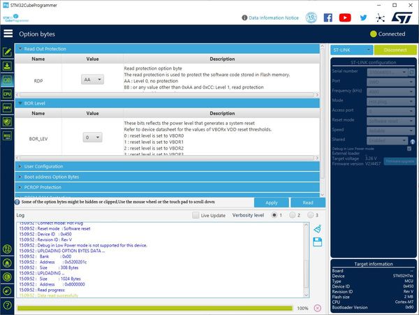
Task: Click the Access port dropdown
Action: click(390, 111)
